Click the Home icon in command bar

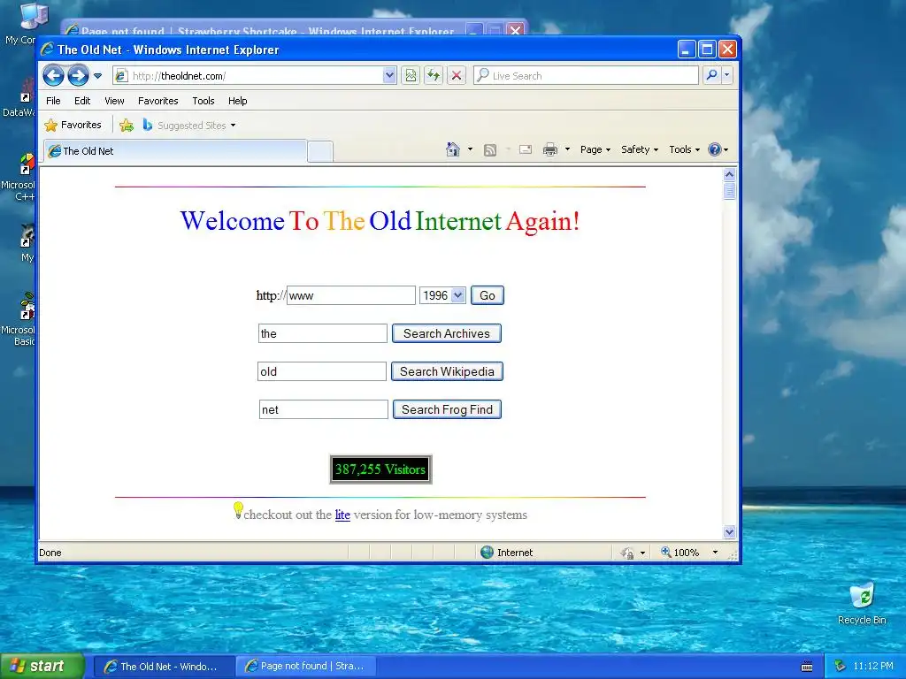[x=453, y=149]
